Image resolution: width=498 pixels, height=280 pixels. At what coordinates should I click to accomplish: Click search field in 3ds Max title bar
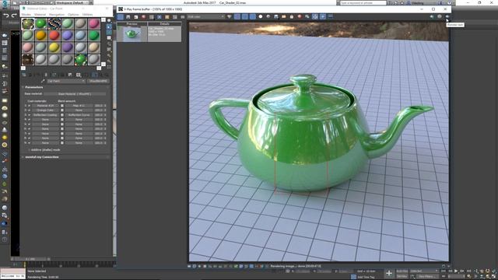(363, 2)
